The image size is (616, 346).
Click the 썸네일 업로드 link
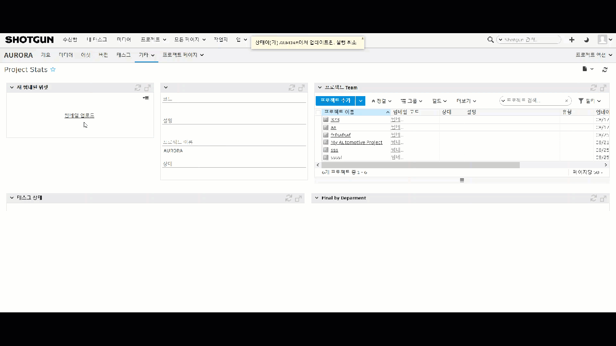click(x=79, y=116)
